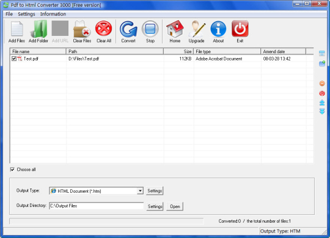330x238 pixels.
Task: Select the Test.pdf file name cell
Action: [x=31, y=59]
